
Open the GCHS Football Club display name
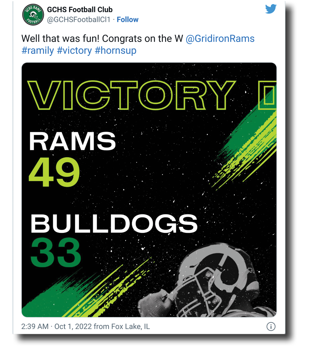coord(80,10)
